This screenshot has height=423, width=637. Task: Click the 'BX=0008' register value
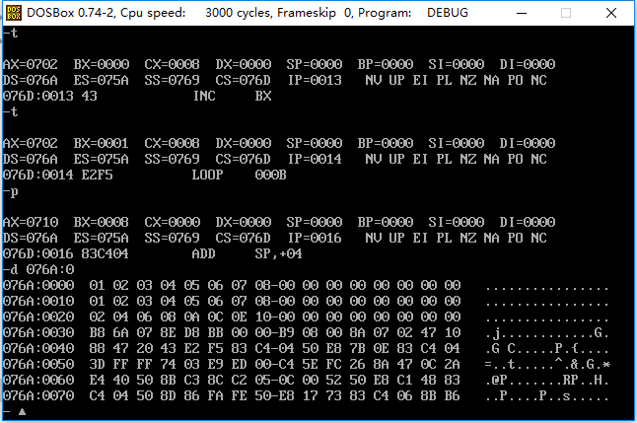click(x=102, y=222)
